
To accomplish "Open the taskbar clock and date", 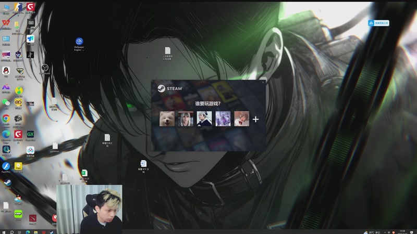I will click(402, 232).
